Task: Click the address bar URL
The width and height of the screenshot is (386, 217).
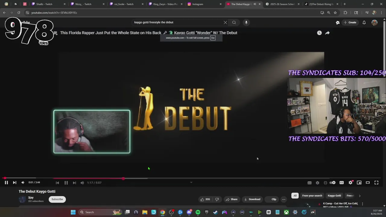Action: (54, 13)
